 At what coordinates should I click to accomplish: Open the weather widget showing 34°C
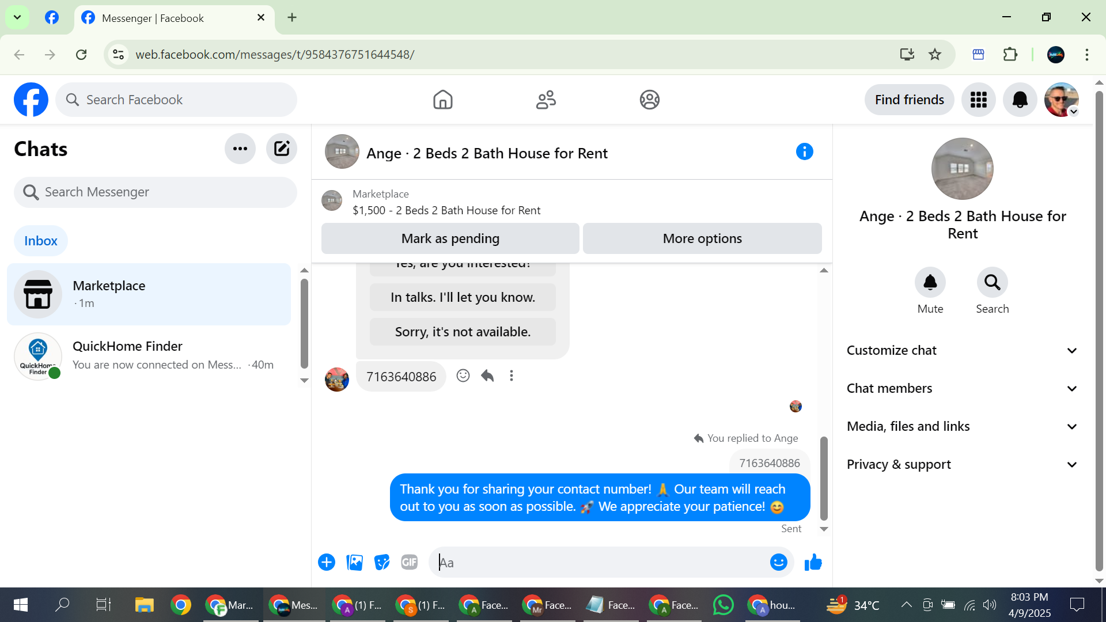click(x=853, y=605)
